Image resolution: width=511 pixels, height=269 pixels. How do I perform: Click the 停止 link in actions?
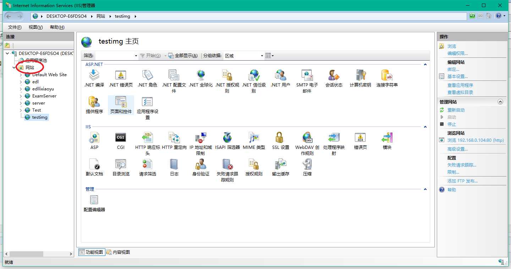point(452,124)
